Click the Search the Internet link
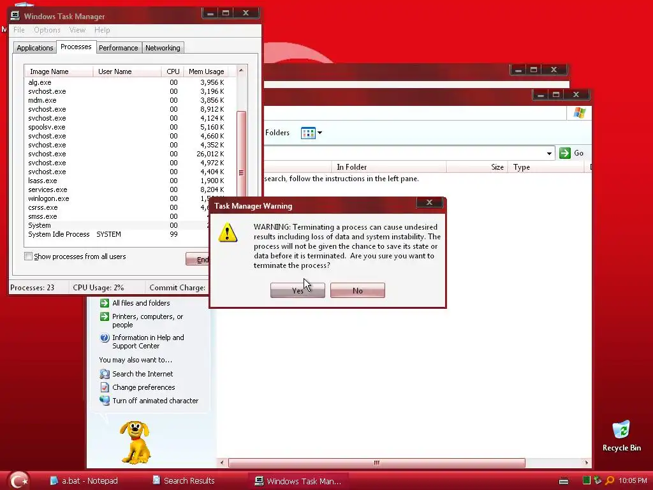The width and height of the screenshot is (653, 490). pos(142,374)
